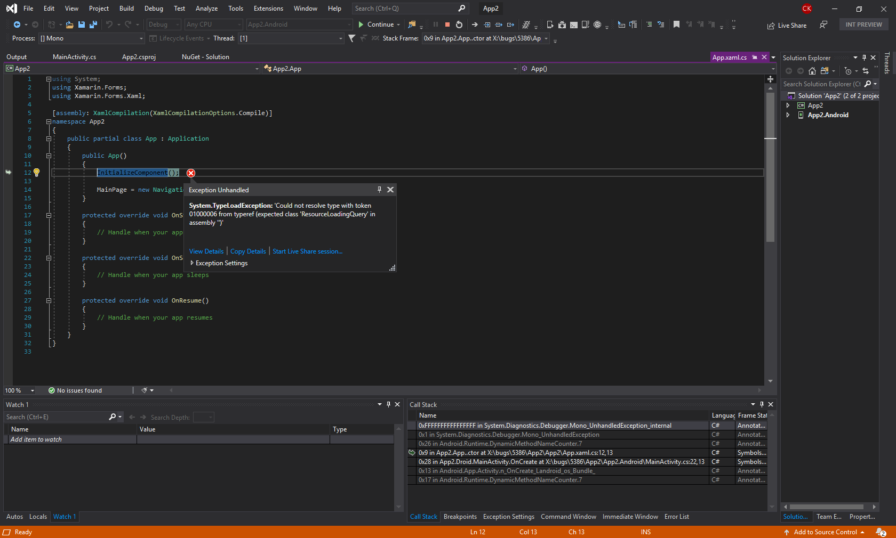Click the CK user account badge
This screenshot has height=538, width=896.
[x=807, y=9]
